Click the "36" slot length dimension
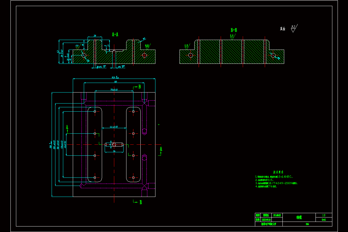Viewport: 348px width, 232px height. pyautogui.click(x=114, y=151)
